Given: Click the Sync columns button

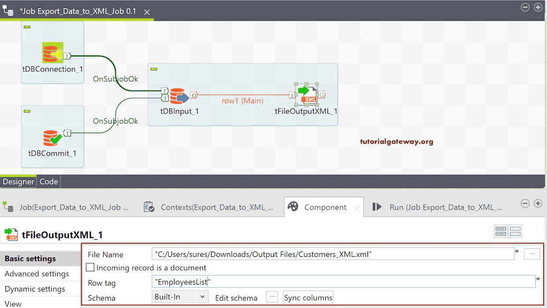Looking at the screenshot, I should coord(308,298).
